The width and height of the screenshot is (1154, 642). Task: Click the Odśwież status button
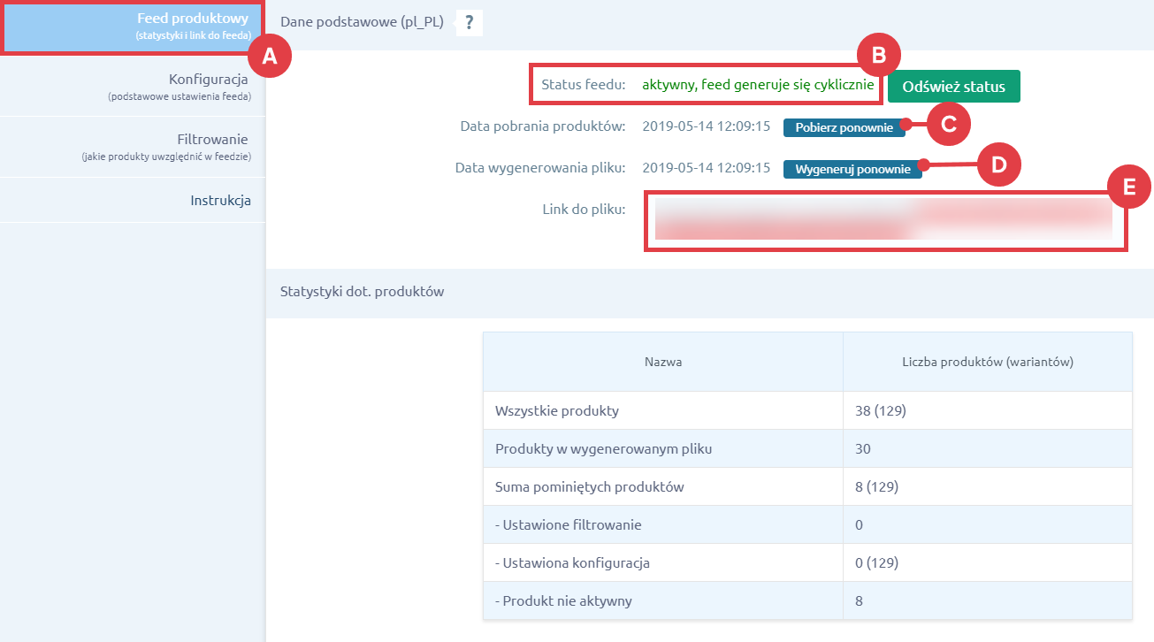point(953,86)
